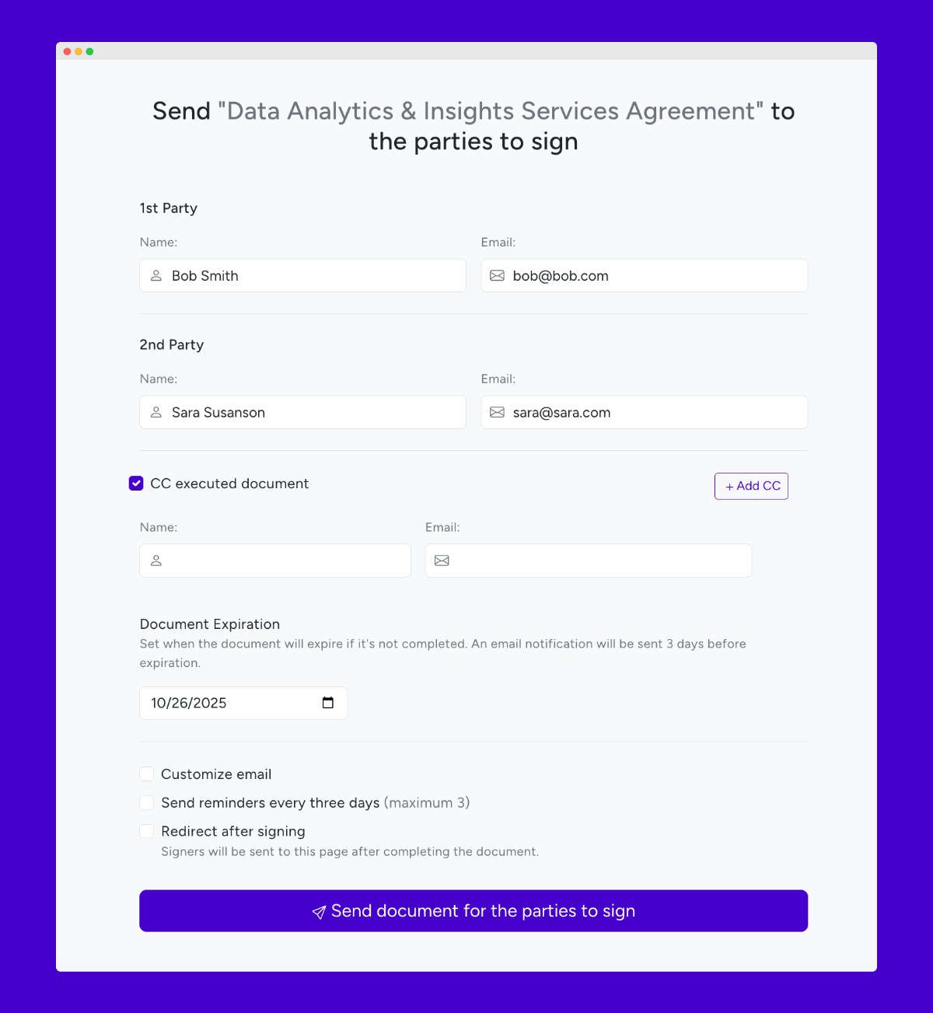This screenshot has width=933, height=1013.
Task: Click the envelope icon beside sara@sara.com
Action: [498, 413]
